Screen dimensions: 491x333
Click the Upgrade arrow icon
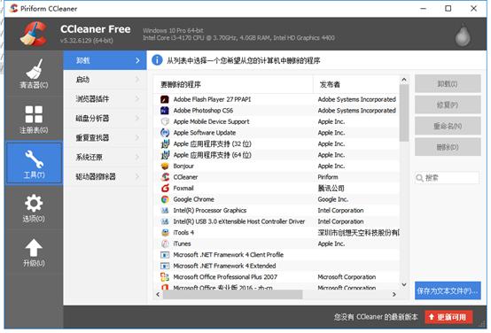34,248
